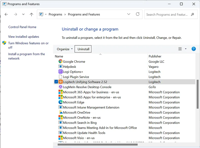Open Help with the question mark icon

[x=193, y=49]
